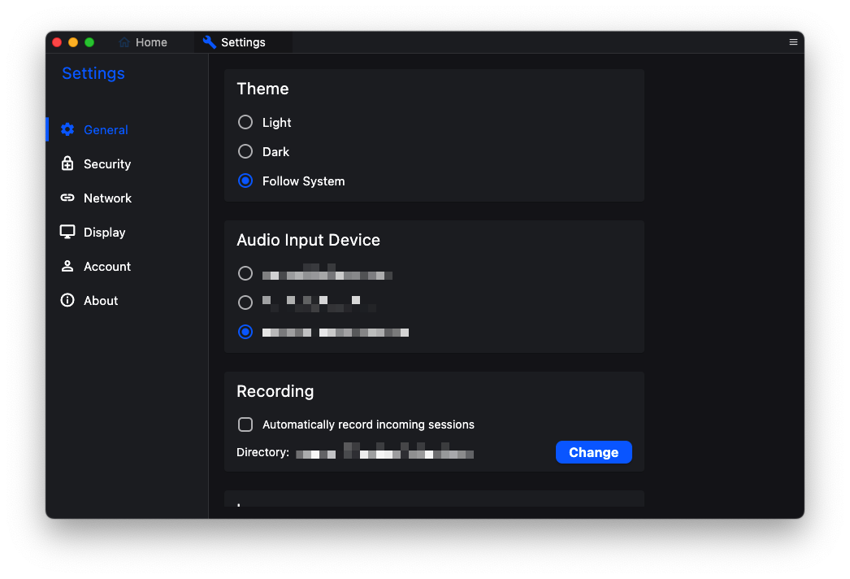Select the first audio input device

245,273
